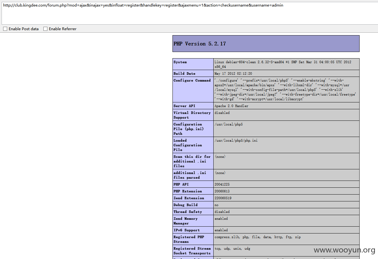Select the 'Zend Memory Manager' label

[186, 221]
